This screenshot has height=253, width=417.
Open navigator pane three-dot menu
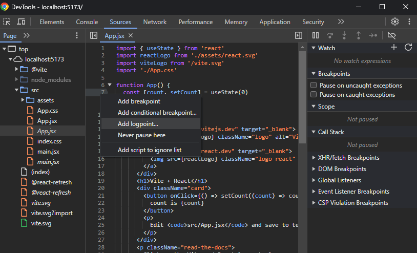[77, 35]
